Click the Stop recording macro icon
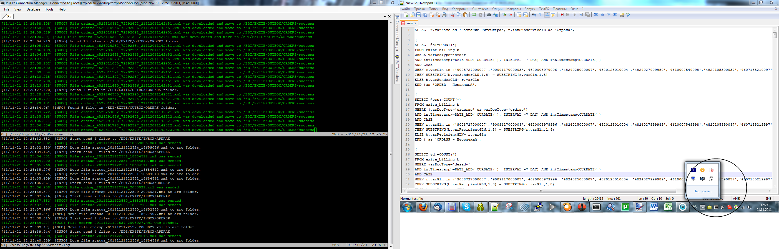The height and width of the screenshot is (249, 779). coord(568,15)
